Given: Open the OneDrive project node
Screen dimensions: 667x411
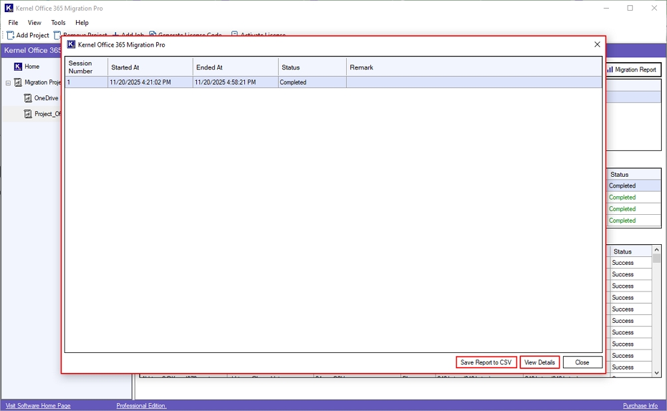Looking at the screenshot, I should click(x=46, y=98).
